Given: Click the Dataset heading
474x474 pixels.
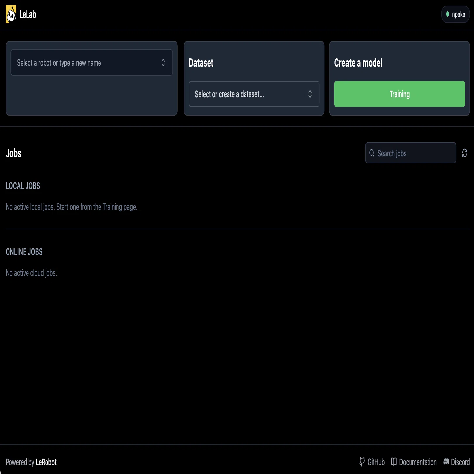Looking at the screenshot, I should [x=201, y=63].
